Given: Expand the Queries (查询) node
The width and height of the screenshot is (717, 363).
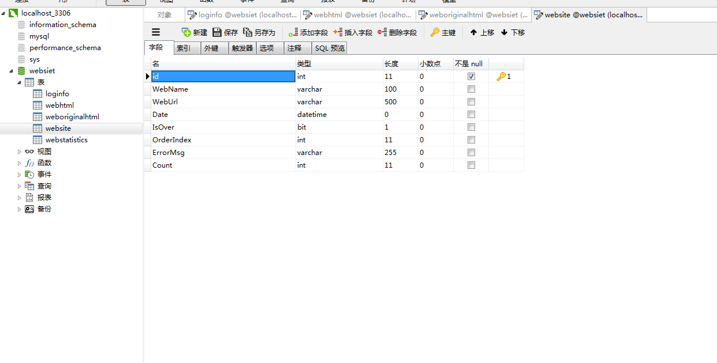Looking at the screenshot, I should pyautogui.click(x=19, y=186).
